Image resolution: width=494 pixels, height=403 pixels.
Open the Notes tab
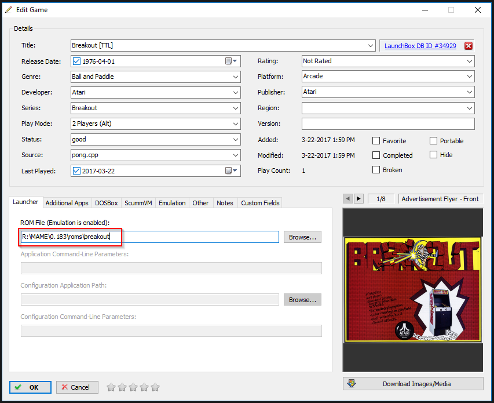[x=225, y=203]
